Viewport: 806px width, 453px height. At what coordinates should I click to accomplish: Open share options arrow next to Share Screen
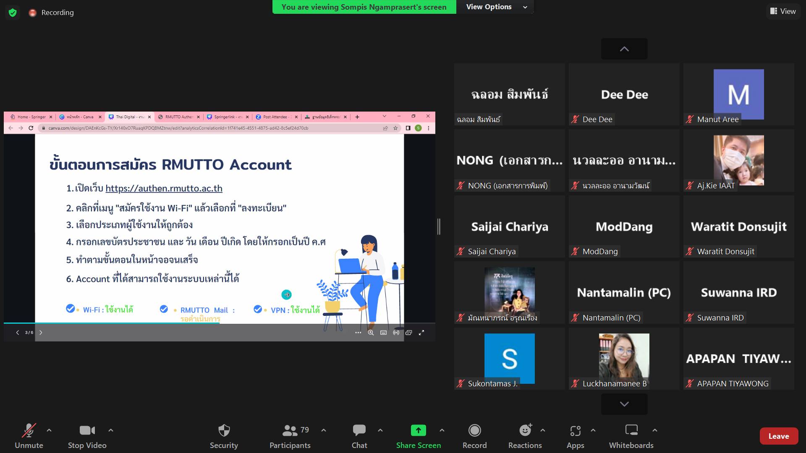point(442,430)
